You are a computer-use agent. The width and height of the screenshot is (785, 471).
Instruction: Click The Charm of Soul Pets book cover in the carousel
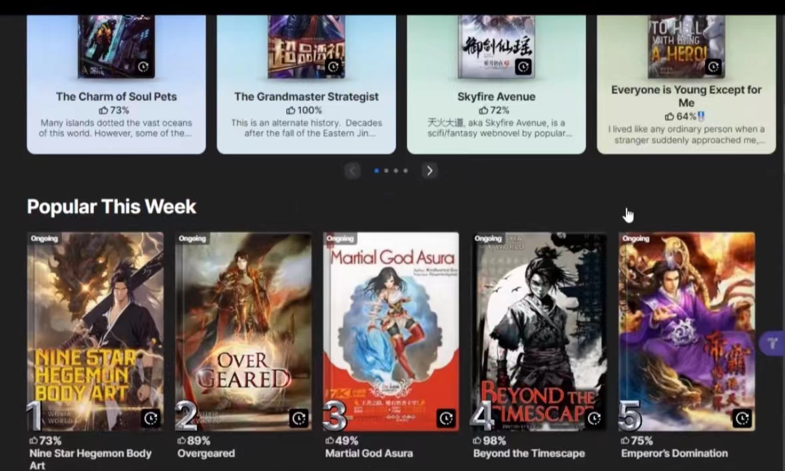pos(116,47)
